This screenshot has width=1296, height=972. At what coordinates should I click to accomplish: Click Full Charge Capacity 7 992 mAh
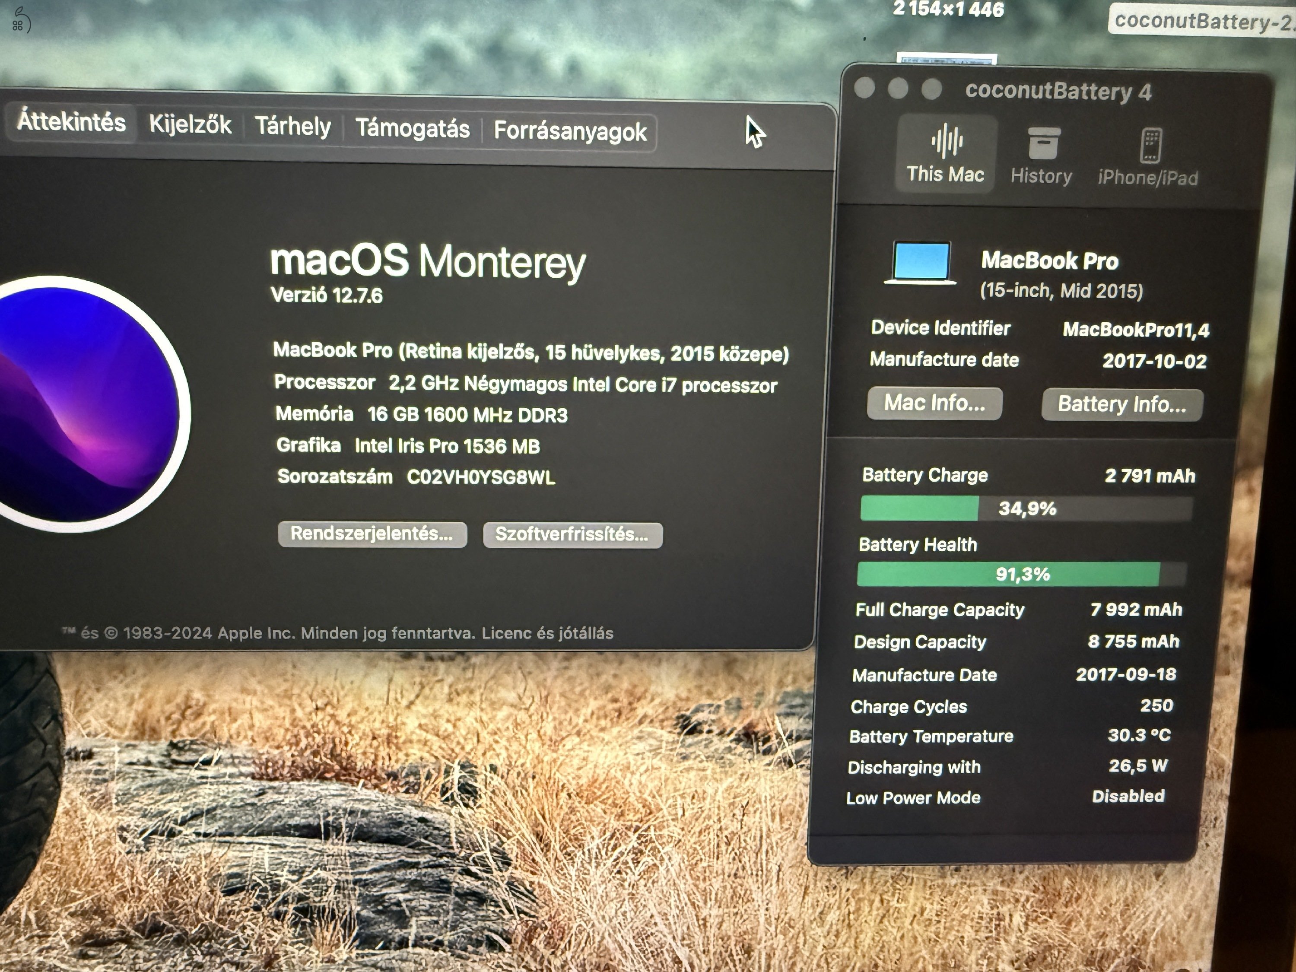[1019, 610]
